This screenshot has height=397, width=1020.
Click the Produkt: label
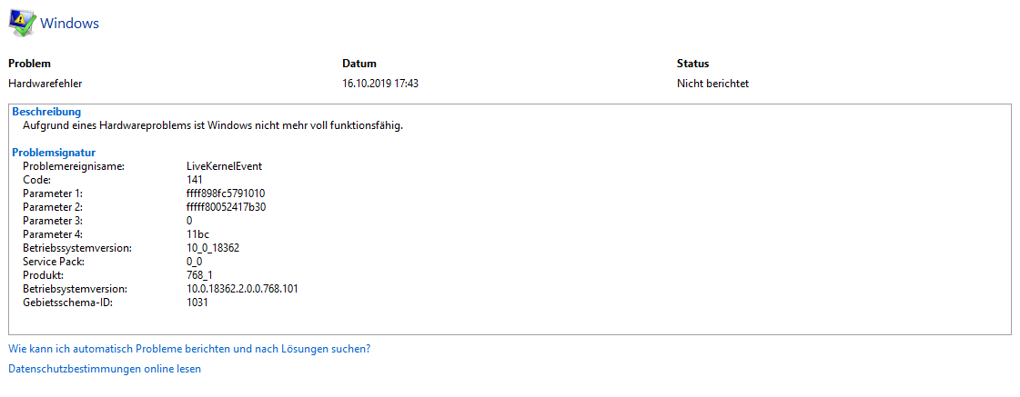click(42, 275)
